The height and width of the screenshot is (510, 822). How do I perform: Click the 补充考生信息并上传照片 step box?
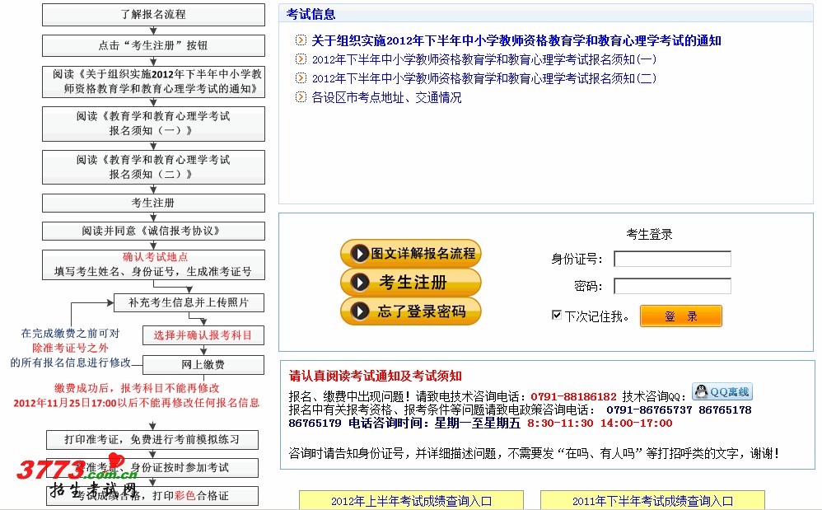click(x=188, y=303)
